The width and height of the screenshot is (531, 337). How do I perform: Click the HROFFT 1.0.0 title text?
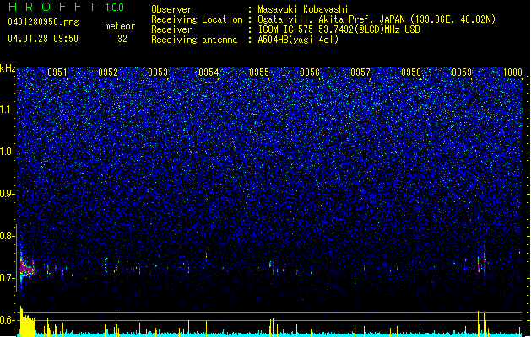click(67, 7)
